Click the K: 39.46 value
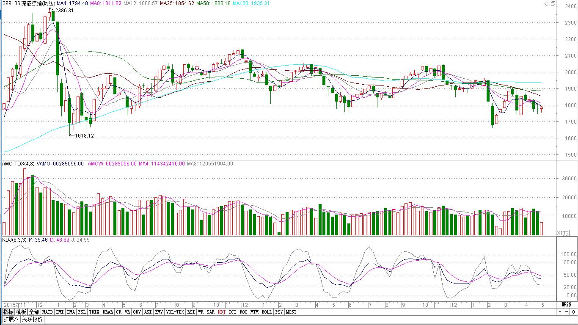Viewport: 578px width, 325px height. [x=38, y=240]
